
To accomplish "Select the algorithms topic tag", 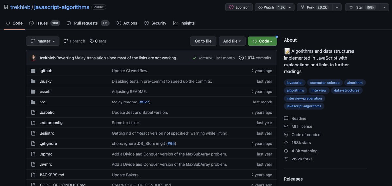I will (296, 90).
